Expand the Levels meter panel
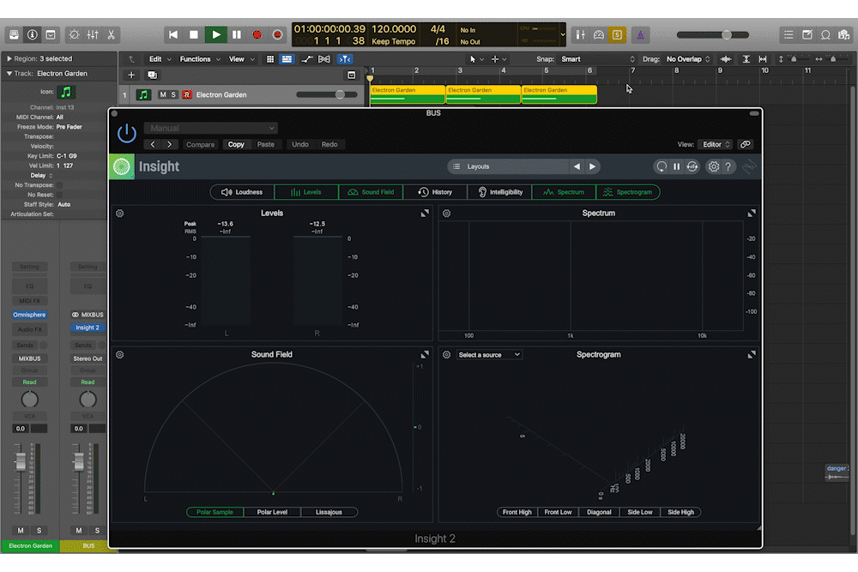 point(425,214)
